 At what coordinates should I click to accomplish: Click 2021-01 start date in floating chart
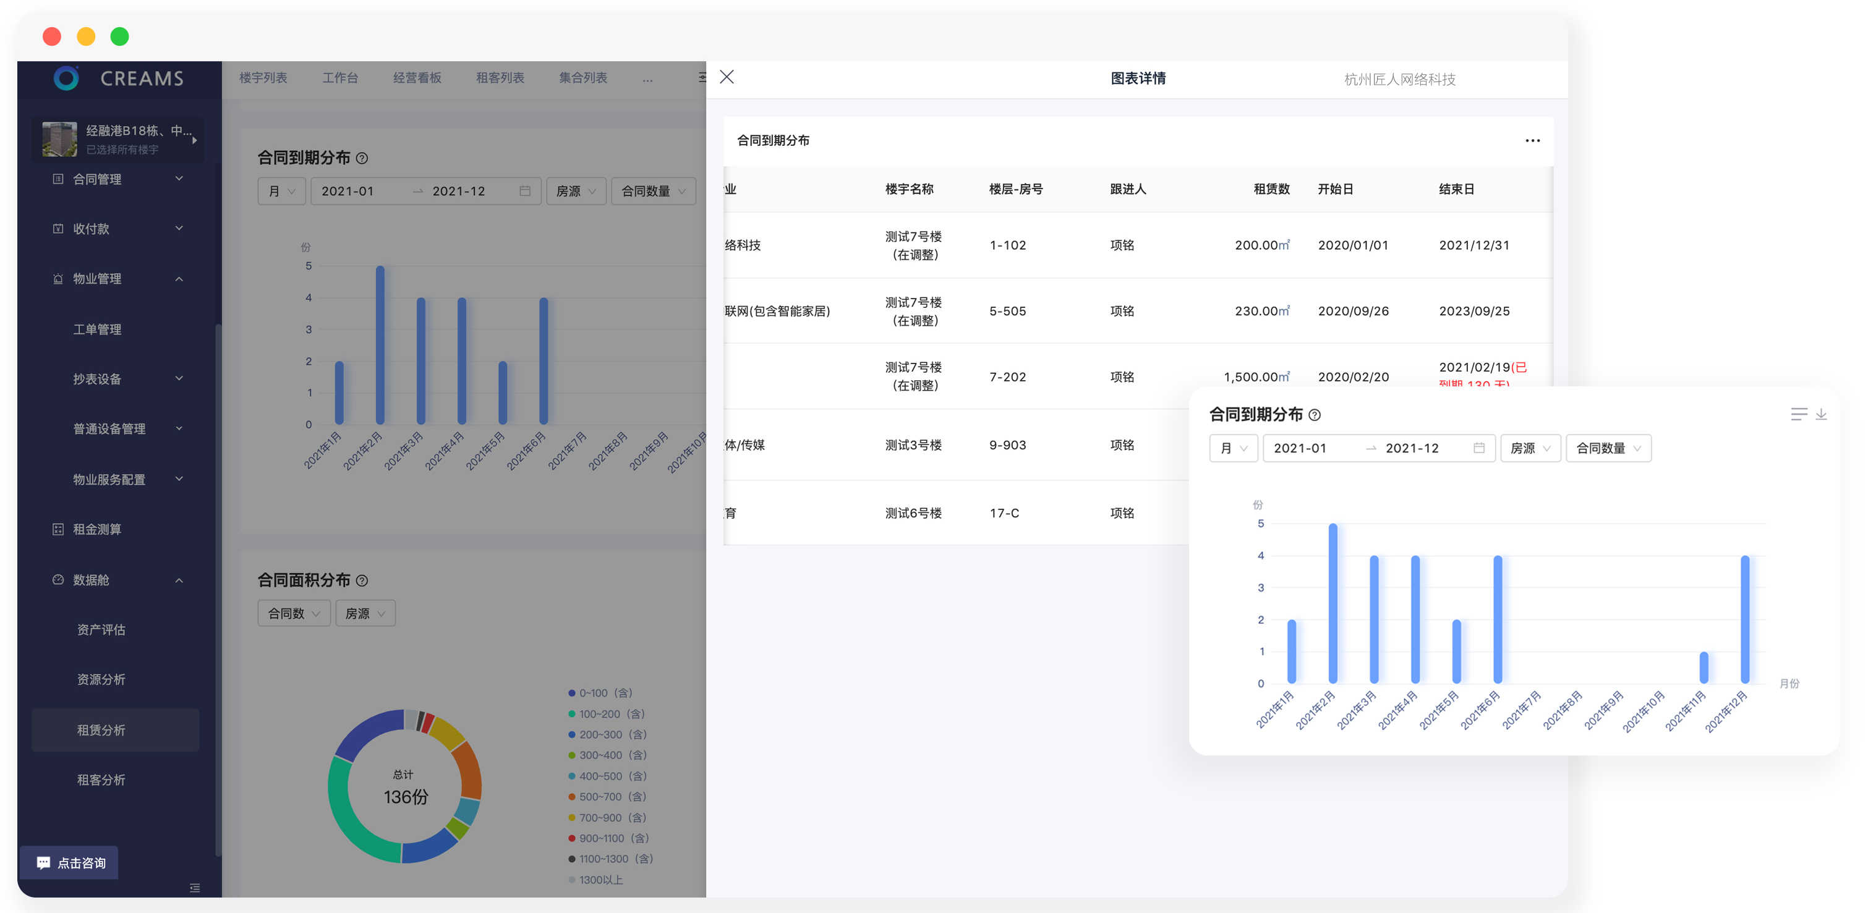[1300, 448]
